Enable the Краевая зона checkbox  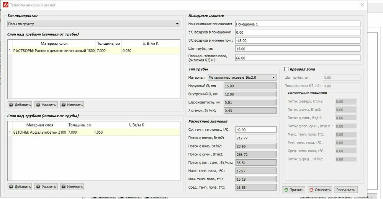(286, 69)
